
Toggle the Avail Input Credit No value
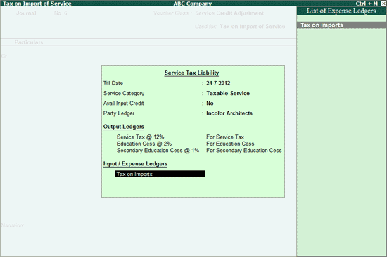tap(210, 104)
